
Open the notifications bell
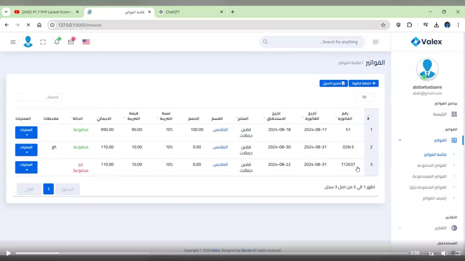(57, 41)
